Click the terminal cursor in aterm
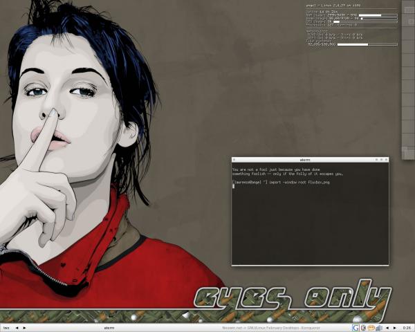 [x=234, y=186]
